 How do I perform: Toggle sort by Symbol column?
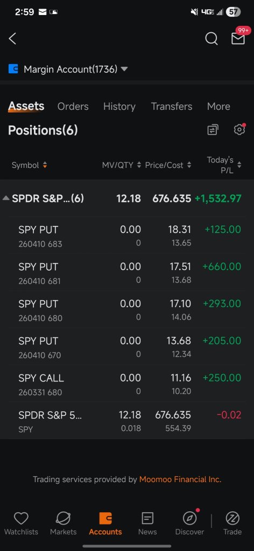[29, 165]
